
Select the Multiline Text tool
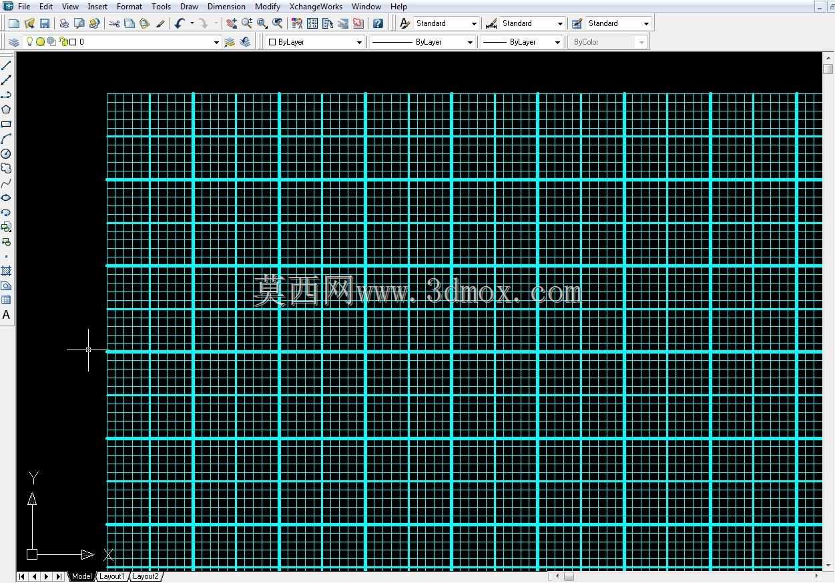coord(6,315)
